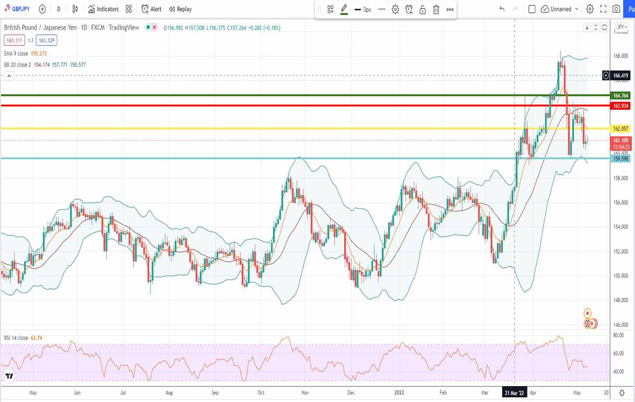Add a symbol to compare with plus icon
635x402 pixels.
coord(42,9)
